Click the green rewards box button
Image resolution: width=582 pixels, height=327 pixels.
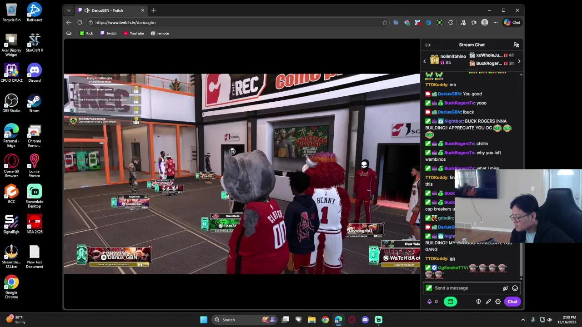450,302
